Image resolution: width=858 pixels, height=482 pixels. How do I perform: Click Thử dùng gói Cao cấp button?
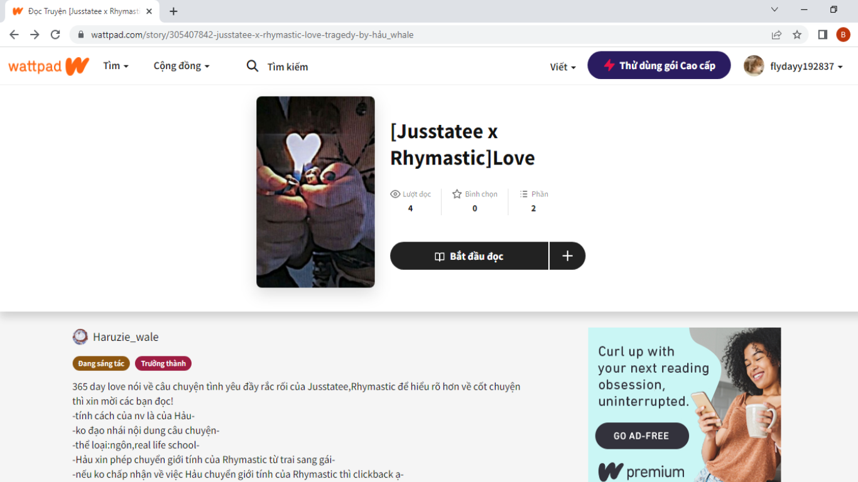659,65
